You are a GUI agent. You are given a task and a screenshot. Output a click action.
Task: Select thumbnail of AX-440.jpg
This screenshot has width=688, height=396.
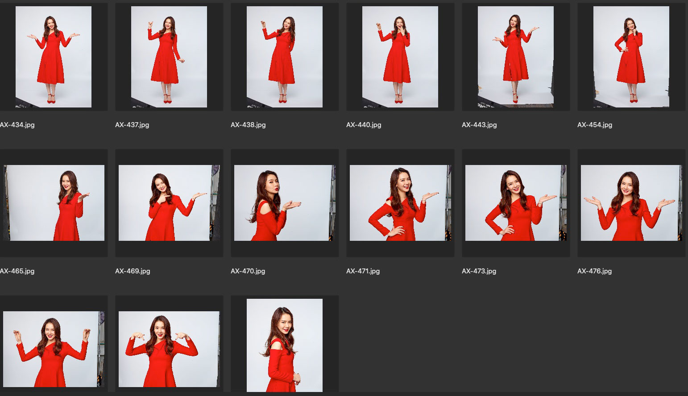(x=400, y=57)
